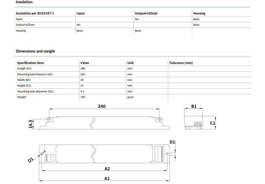Click the "Value" column header
Viewport: 265px width, 184px height.
(x=85, y=63)
